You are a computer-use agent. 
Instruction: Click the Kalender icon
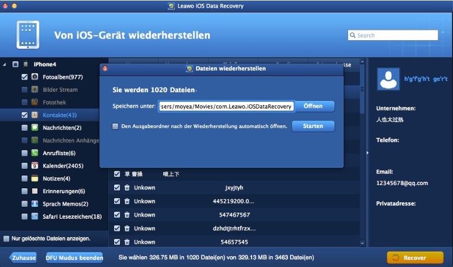[35, 166]
